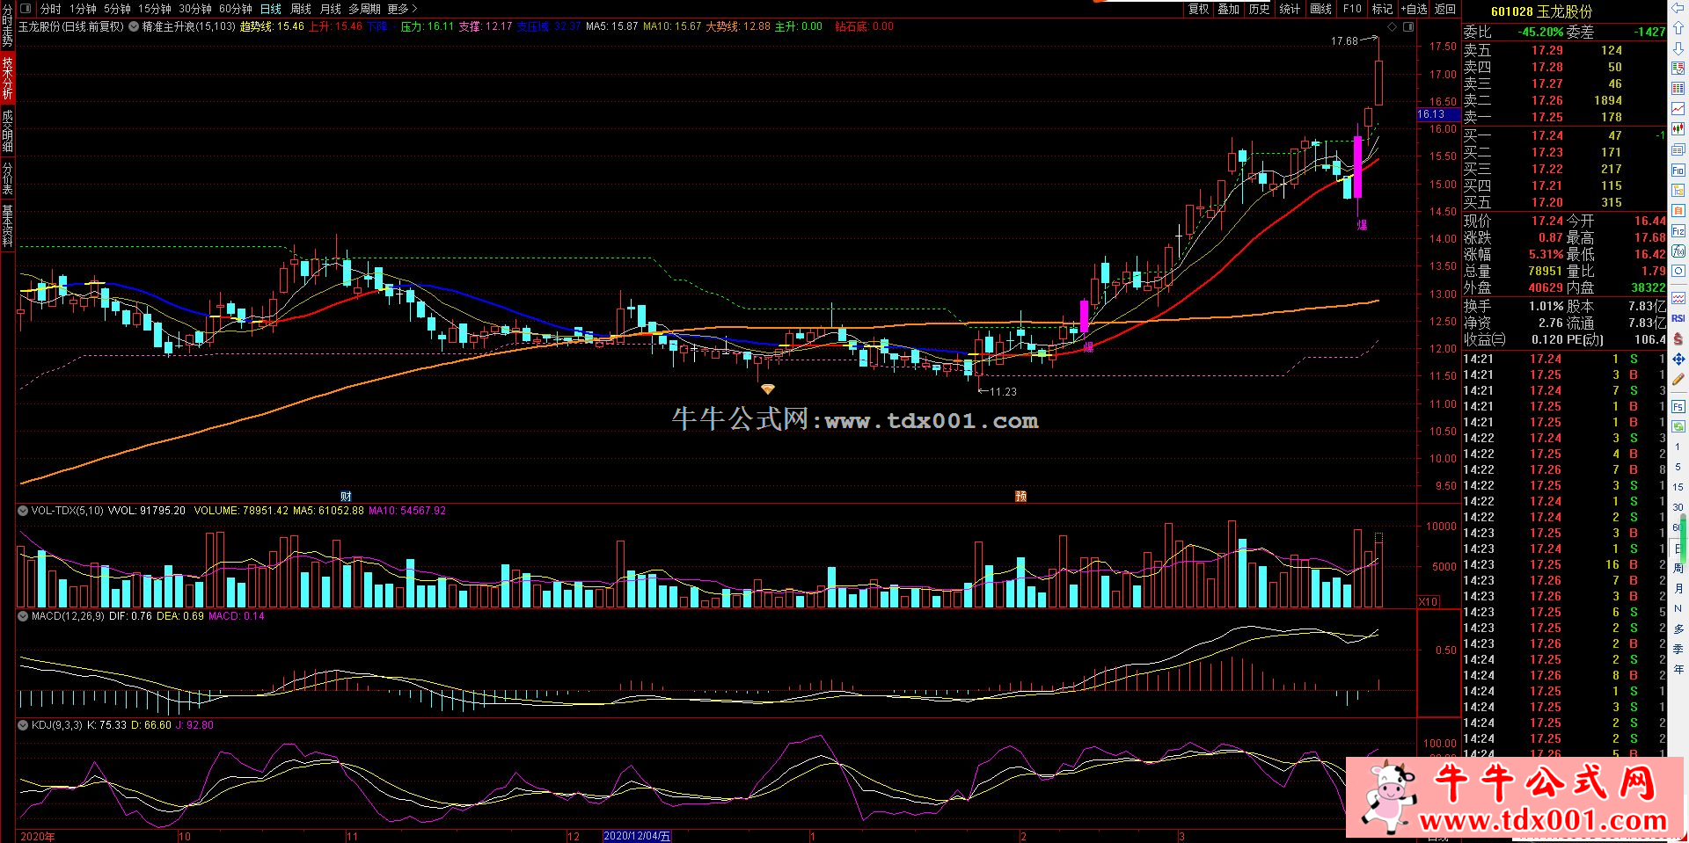Click the colored grid table icon

1678,89
